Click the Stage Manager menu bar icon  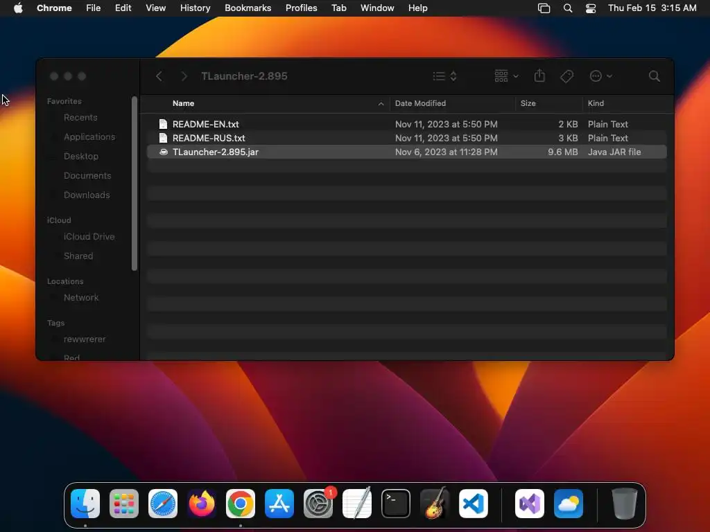pyautogui.click(x=544, y=8)
